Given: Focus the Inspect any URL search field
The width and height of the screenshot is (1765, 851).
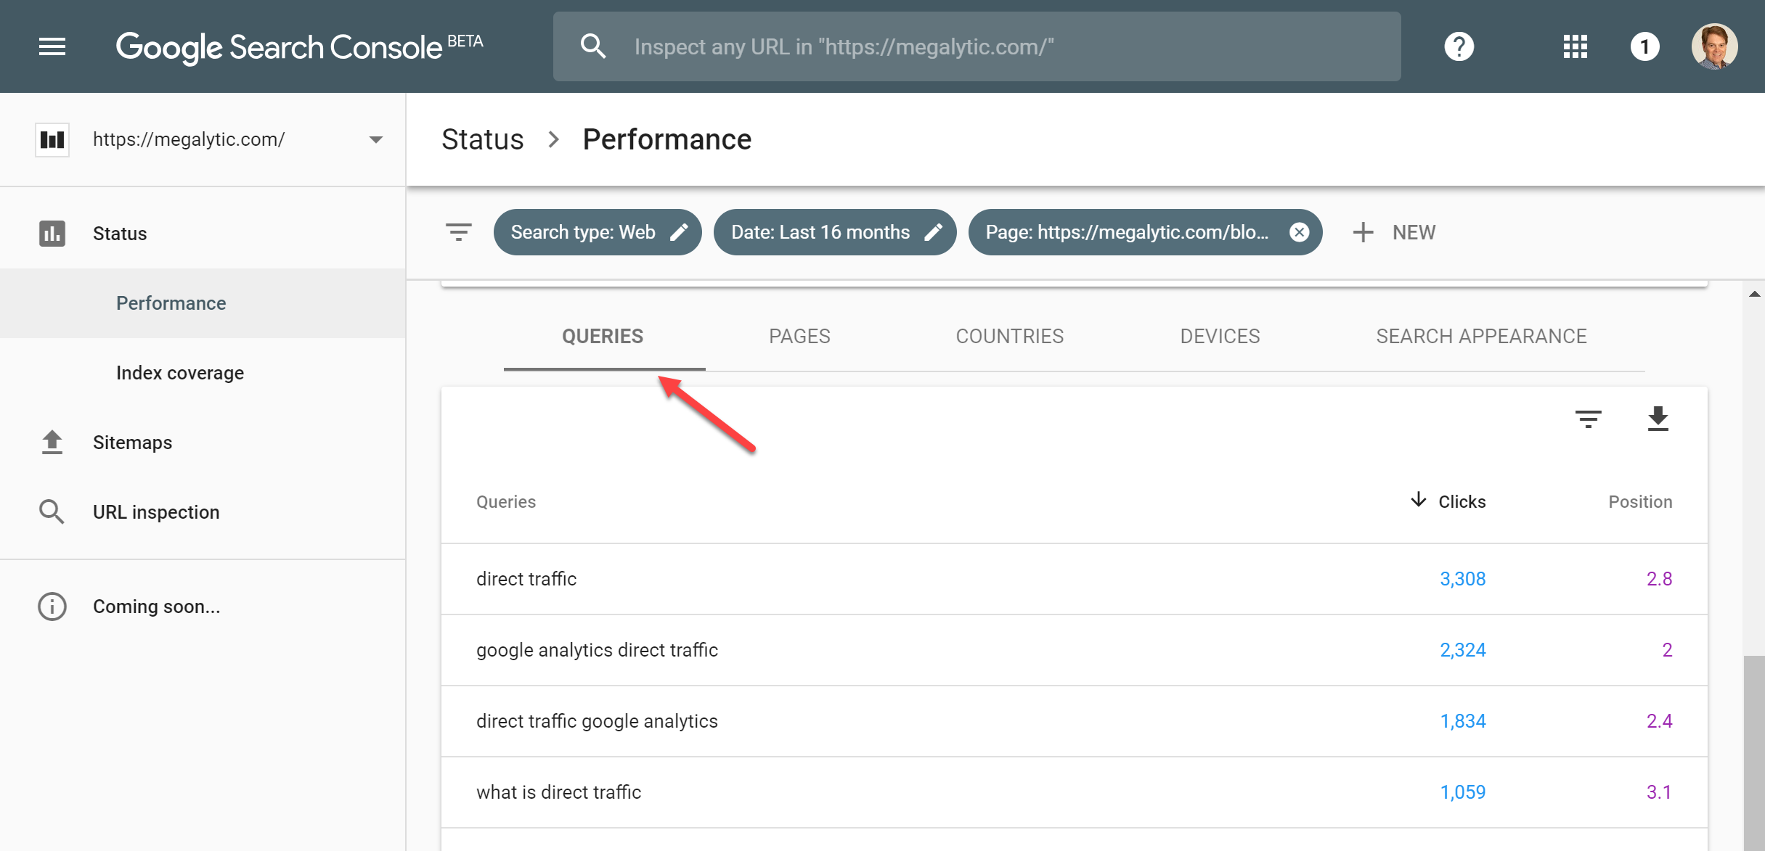Looking at the screenshot, I should tap(977, 47).
